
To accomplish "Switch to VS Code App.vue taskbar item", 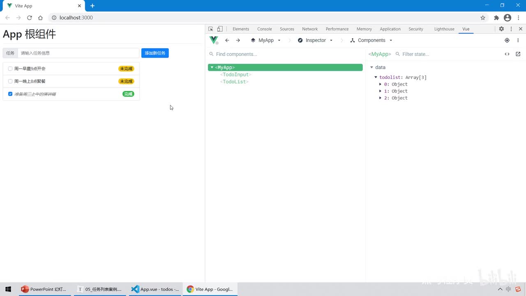I will tap(155, 289).
